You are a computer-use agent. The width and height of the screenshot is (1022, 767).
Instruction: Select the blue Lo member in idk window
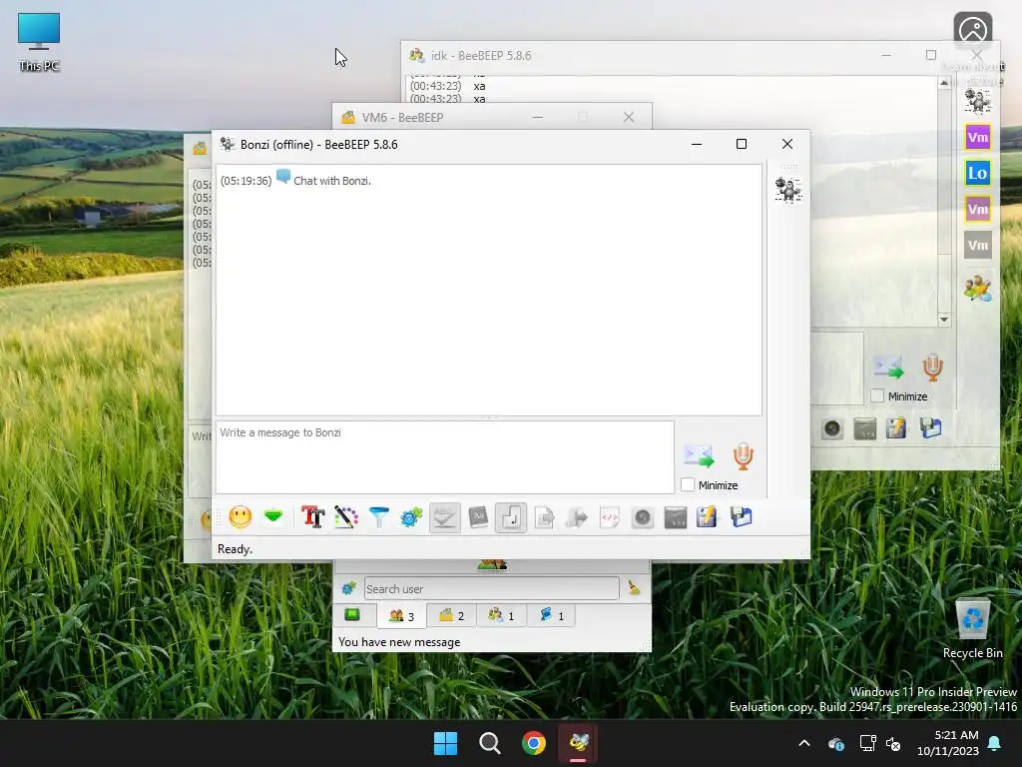tap(978, 173)
